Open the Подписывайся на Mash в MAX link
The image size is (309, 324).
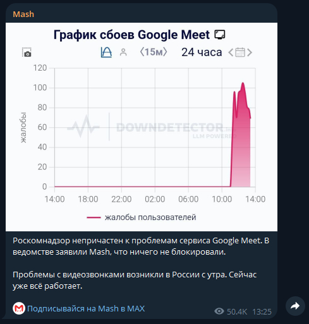pos(86,308)
